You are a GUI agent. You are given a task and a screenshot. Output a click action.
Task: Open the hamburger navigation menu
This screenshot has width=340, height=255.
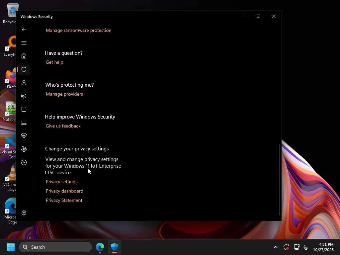[x=24, y=43]
